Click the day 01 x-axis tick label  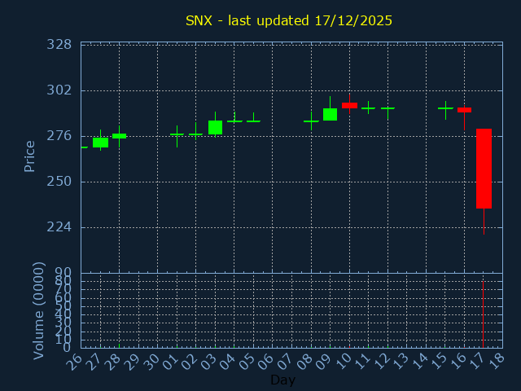(173, 359)
